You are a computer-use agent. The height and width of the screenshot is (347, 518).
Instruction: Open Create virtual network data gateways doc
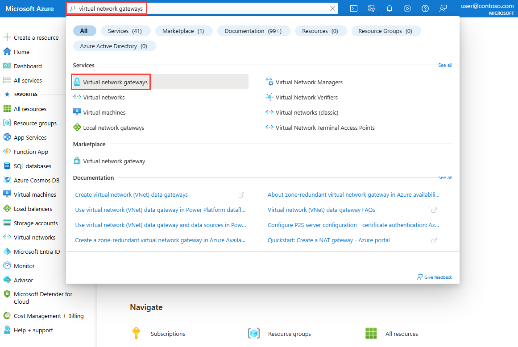tap(132, 195)
